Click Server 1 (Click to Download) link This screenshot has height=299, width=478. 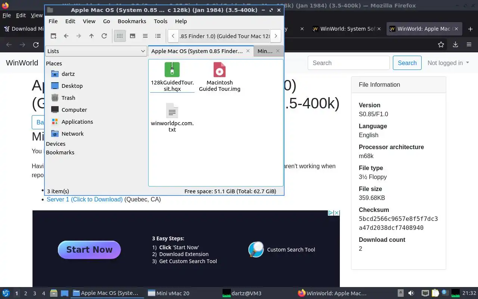coord(84,199)
